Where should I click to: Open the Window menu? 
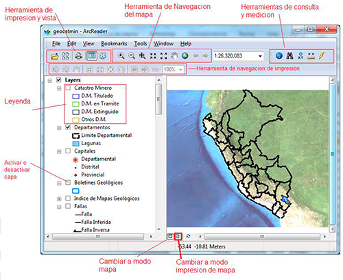163,44
